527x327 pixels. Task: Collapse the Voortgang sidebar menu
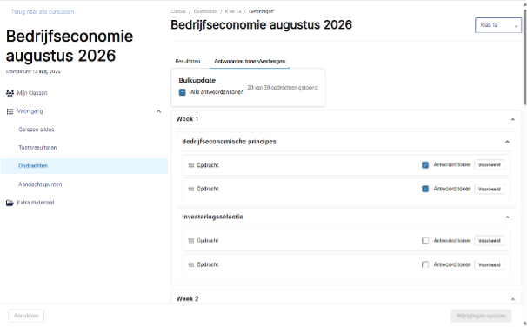click(x=158, y=111)
